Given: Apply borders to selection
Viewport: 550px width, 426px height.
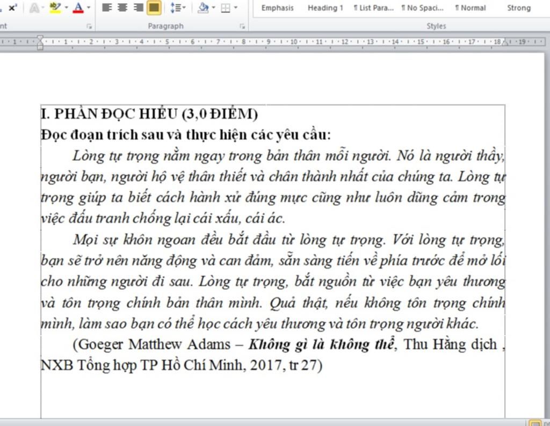Looking at the screenshot, I should click(x=226, y=8).
